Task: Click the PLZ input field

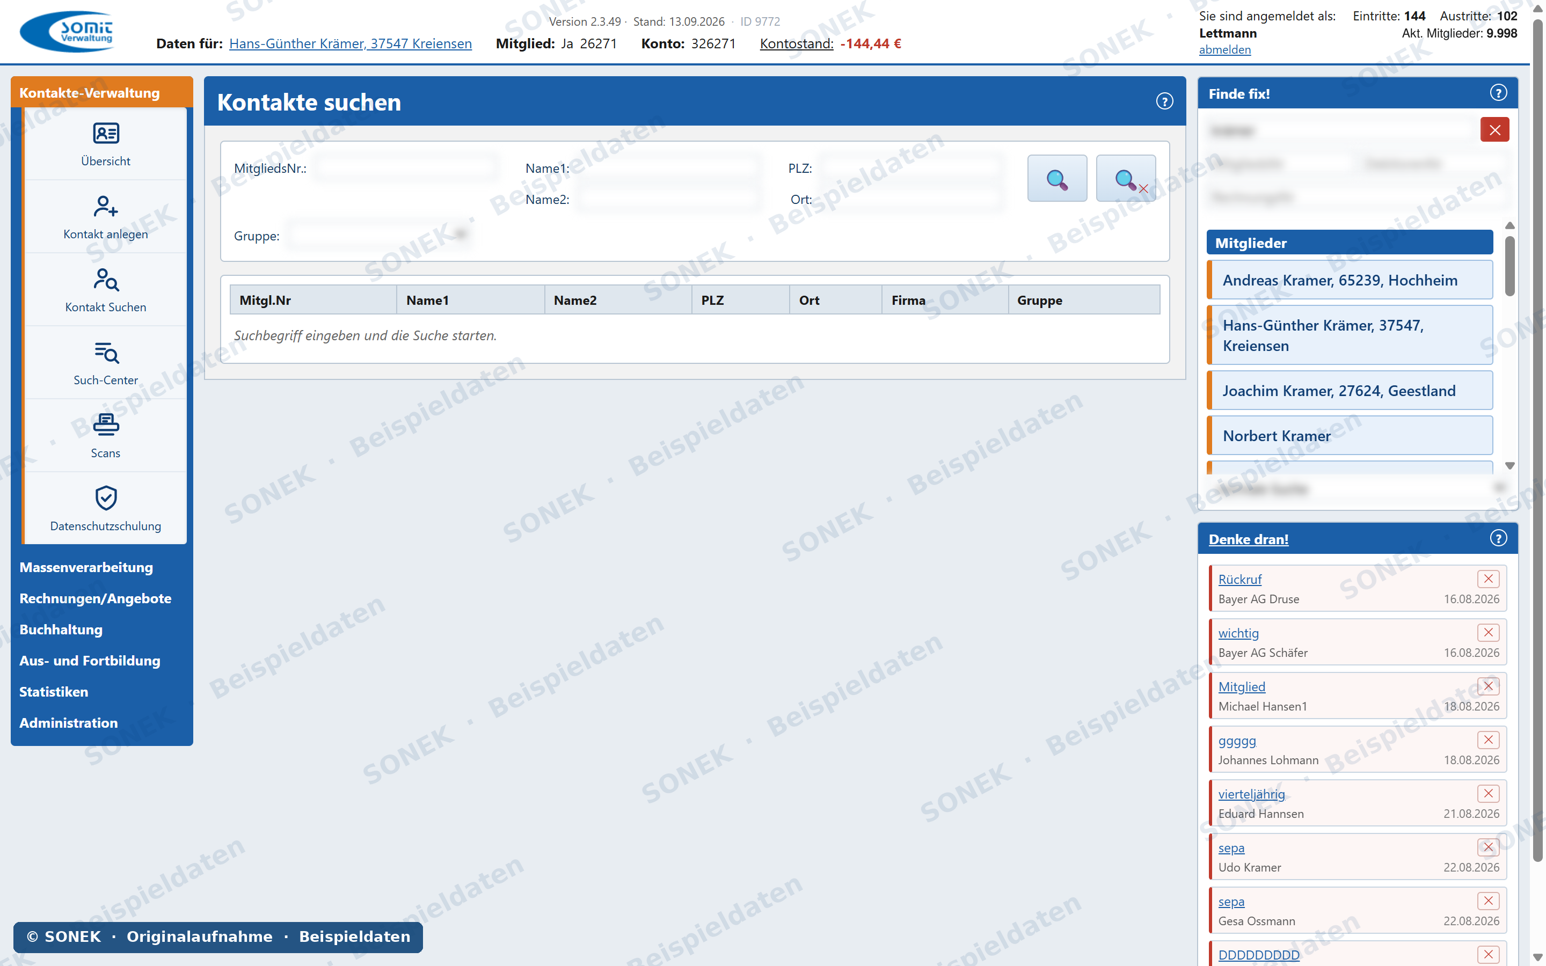Action: [x=911, y=168]
